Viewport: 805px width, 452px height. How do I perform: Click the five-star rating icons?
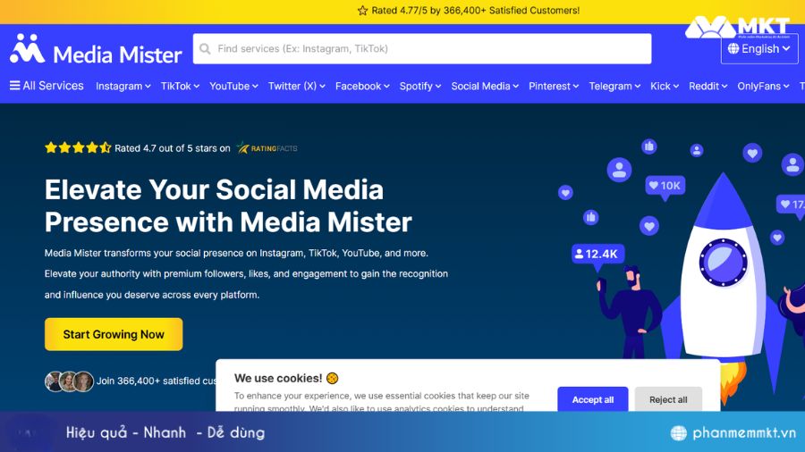click(78, 148)
